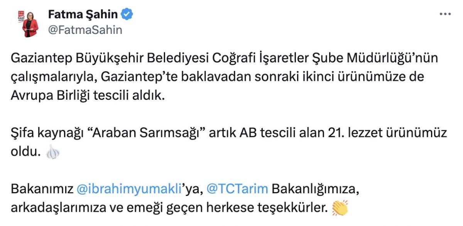Image resolution: width=463 pixels, height=226 pixels.
Task: Click the line "Avrupa Birliği tescili aldık."
Action: click(88, 95)
